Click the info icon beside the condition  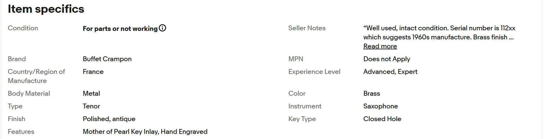tap(163, 28)
